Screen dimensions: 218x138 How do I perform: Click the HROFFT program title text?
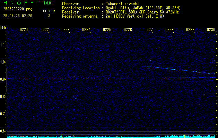pyautogui.click(x=21, y=3)
